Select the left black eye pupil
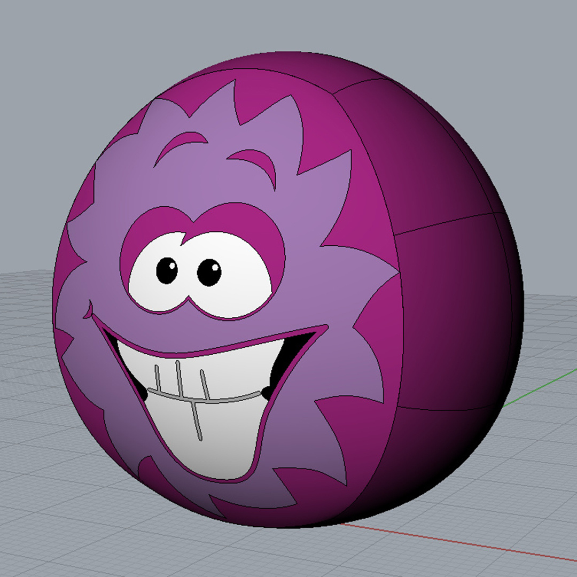The height and width of the screenshot is (577, 577). (x=167, y=270)
